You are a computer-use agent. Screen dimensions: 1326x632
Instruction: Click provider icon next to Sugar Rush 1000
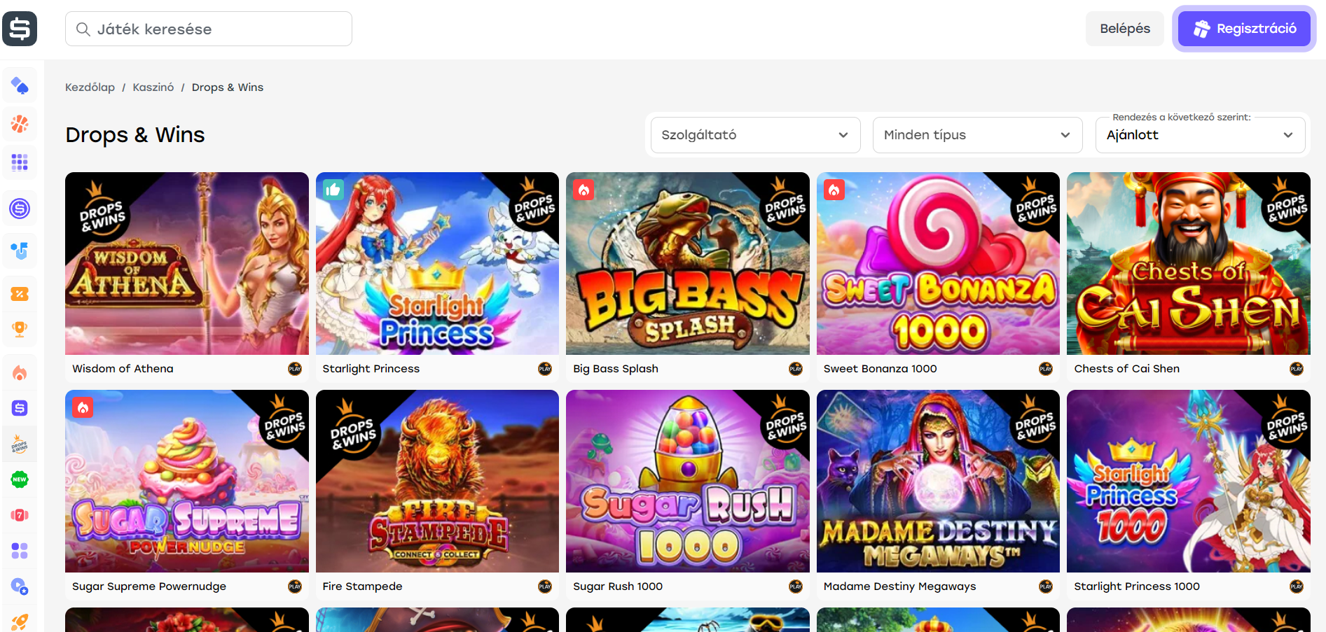(796, 587)
